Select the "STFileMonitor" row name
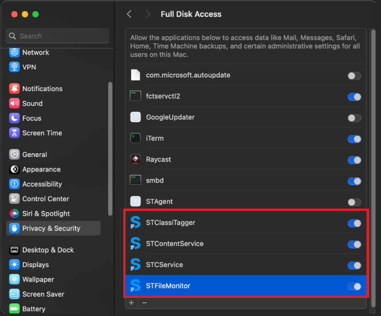The image size is (381, 316). (x=168, y=286)
